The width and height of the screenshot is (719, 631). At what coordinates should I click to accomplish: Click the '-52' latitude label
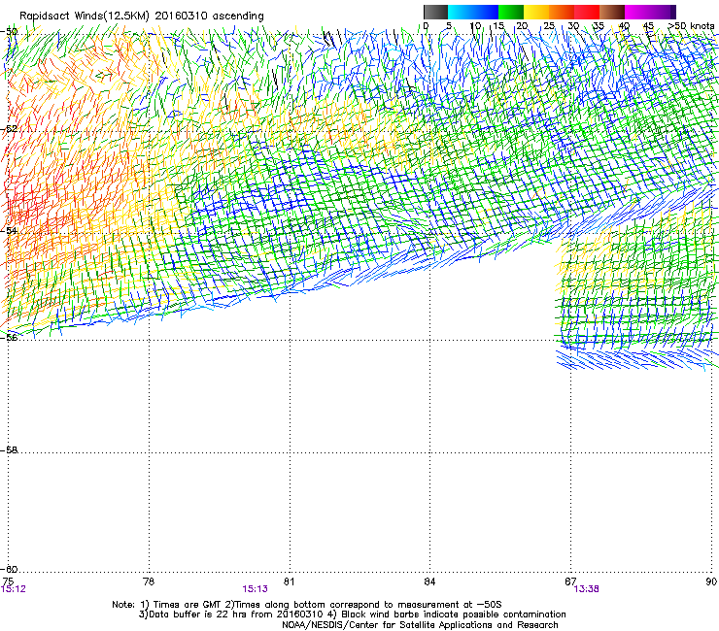click(x=9, y=129)
